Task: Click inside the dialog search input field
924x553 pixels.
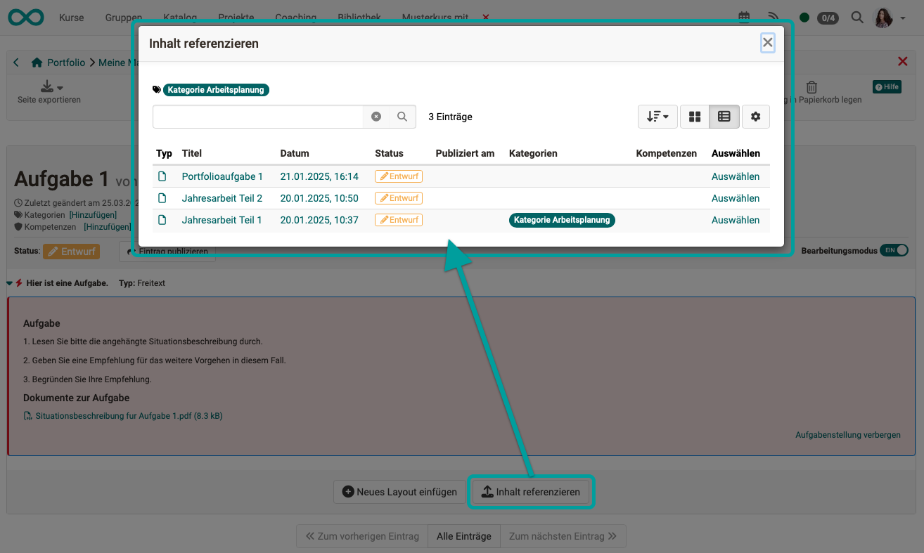Action: [260, 117]
